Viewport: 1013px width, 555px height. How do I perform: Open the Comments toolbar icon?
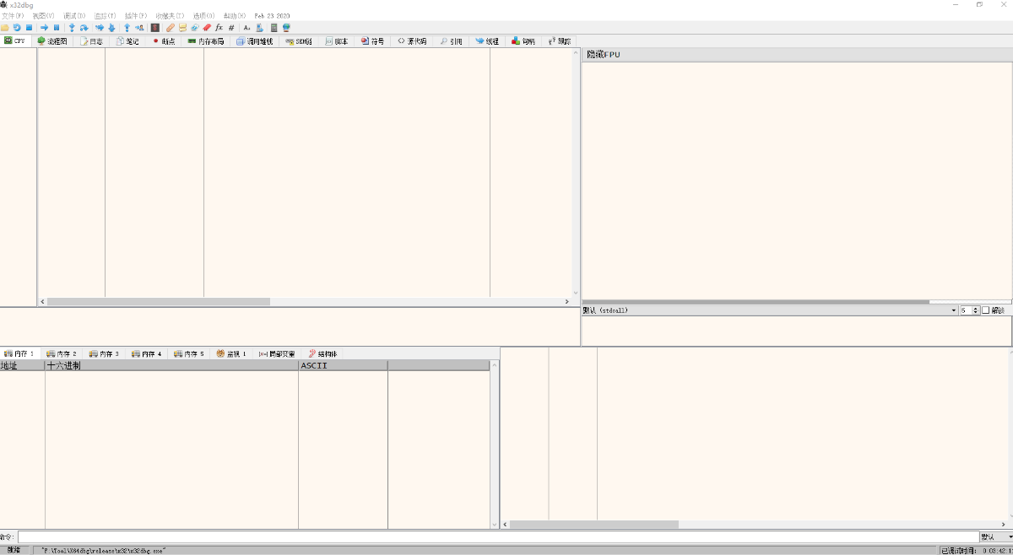[182, 28]
